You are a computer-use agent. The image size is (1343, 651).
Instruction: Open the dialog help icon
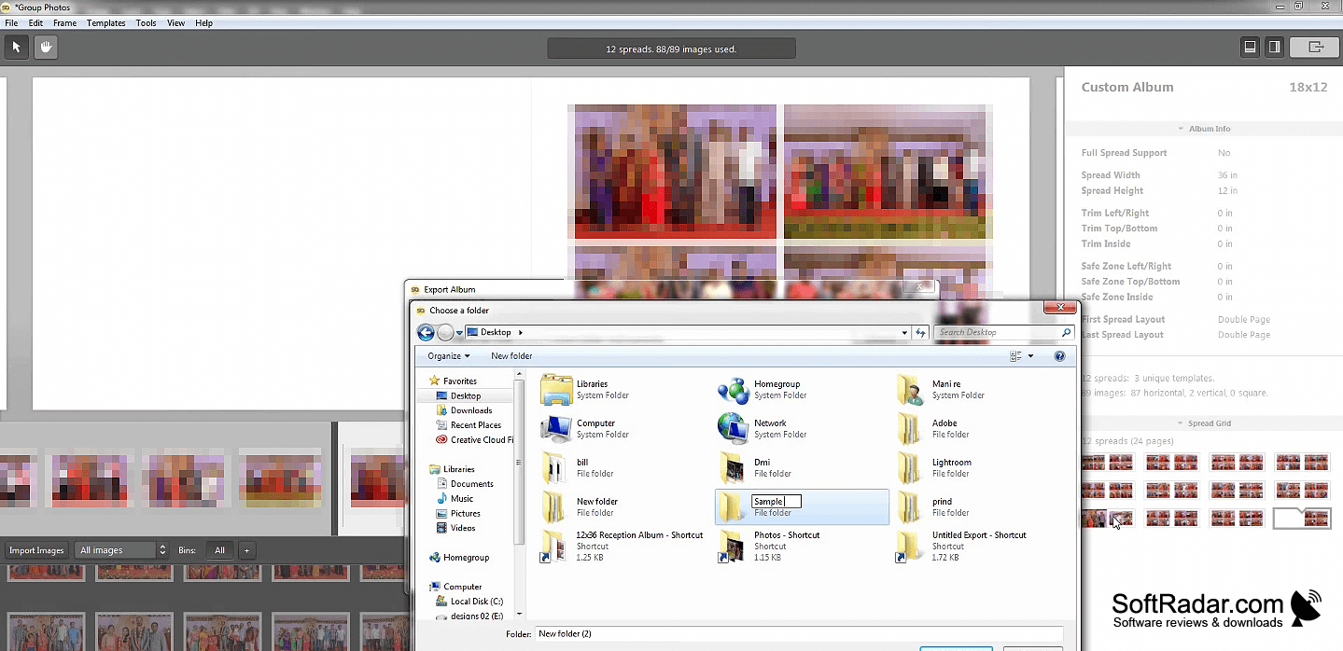(x=1059, y=356)
